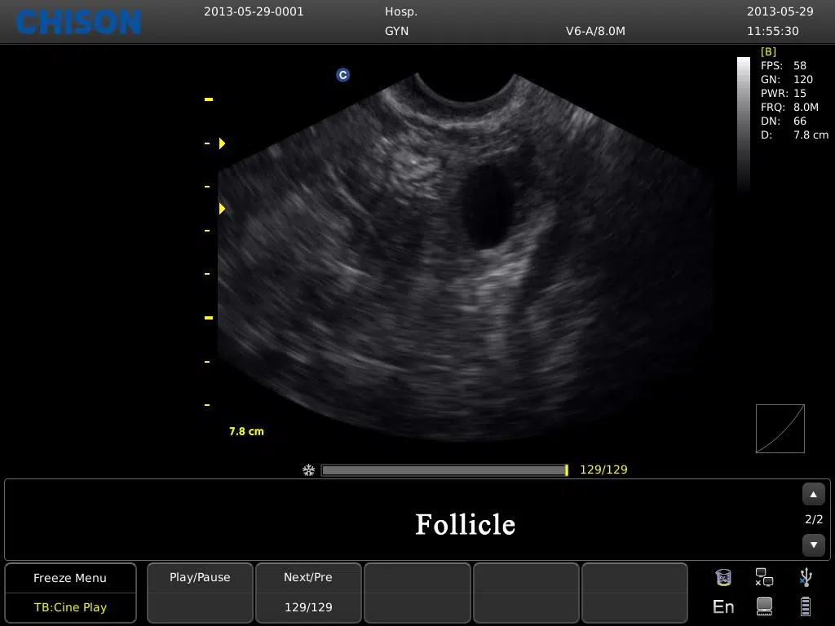Click the upper yellow focus arrow marker
The height and width of the screenshot is (626, 835).
[x=222, y=143]
